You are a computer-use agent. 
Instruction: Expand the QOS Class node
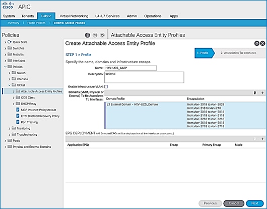[14, 97]
